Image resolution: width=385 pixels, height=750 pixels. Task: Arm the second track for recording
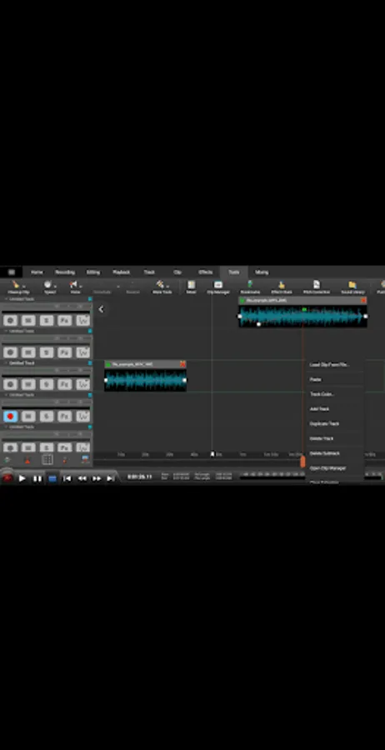coord(10,352)
